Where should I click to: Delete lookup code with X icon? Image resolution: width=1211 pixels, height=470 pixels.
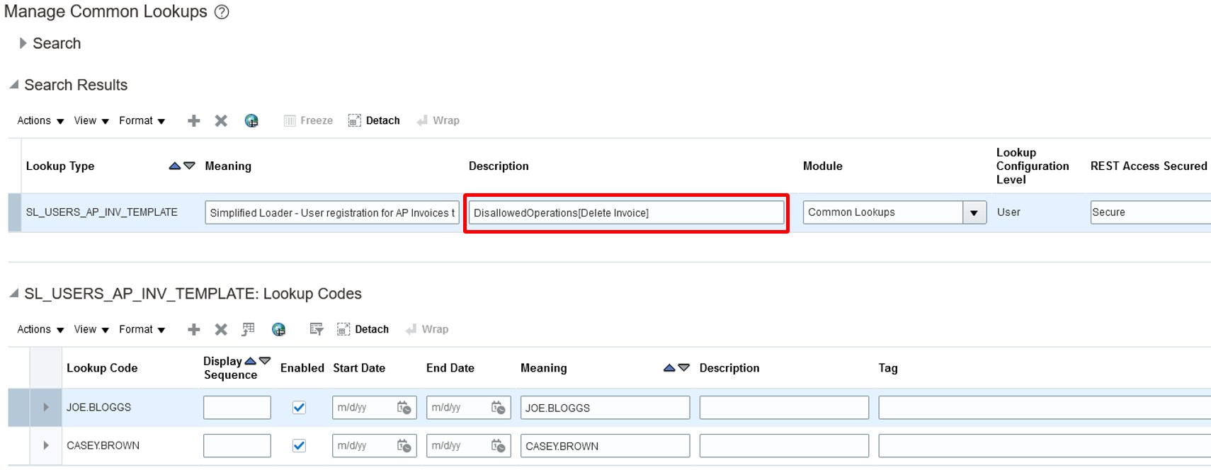[221, 330]
